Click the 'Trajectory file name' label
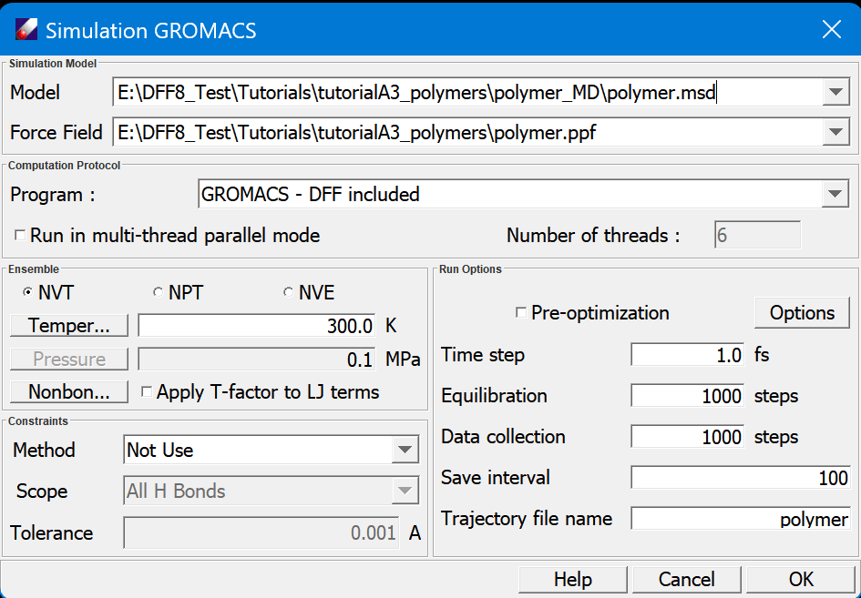 point(527,519)
